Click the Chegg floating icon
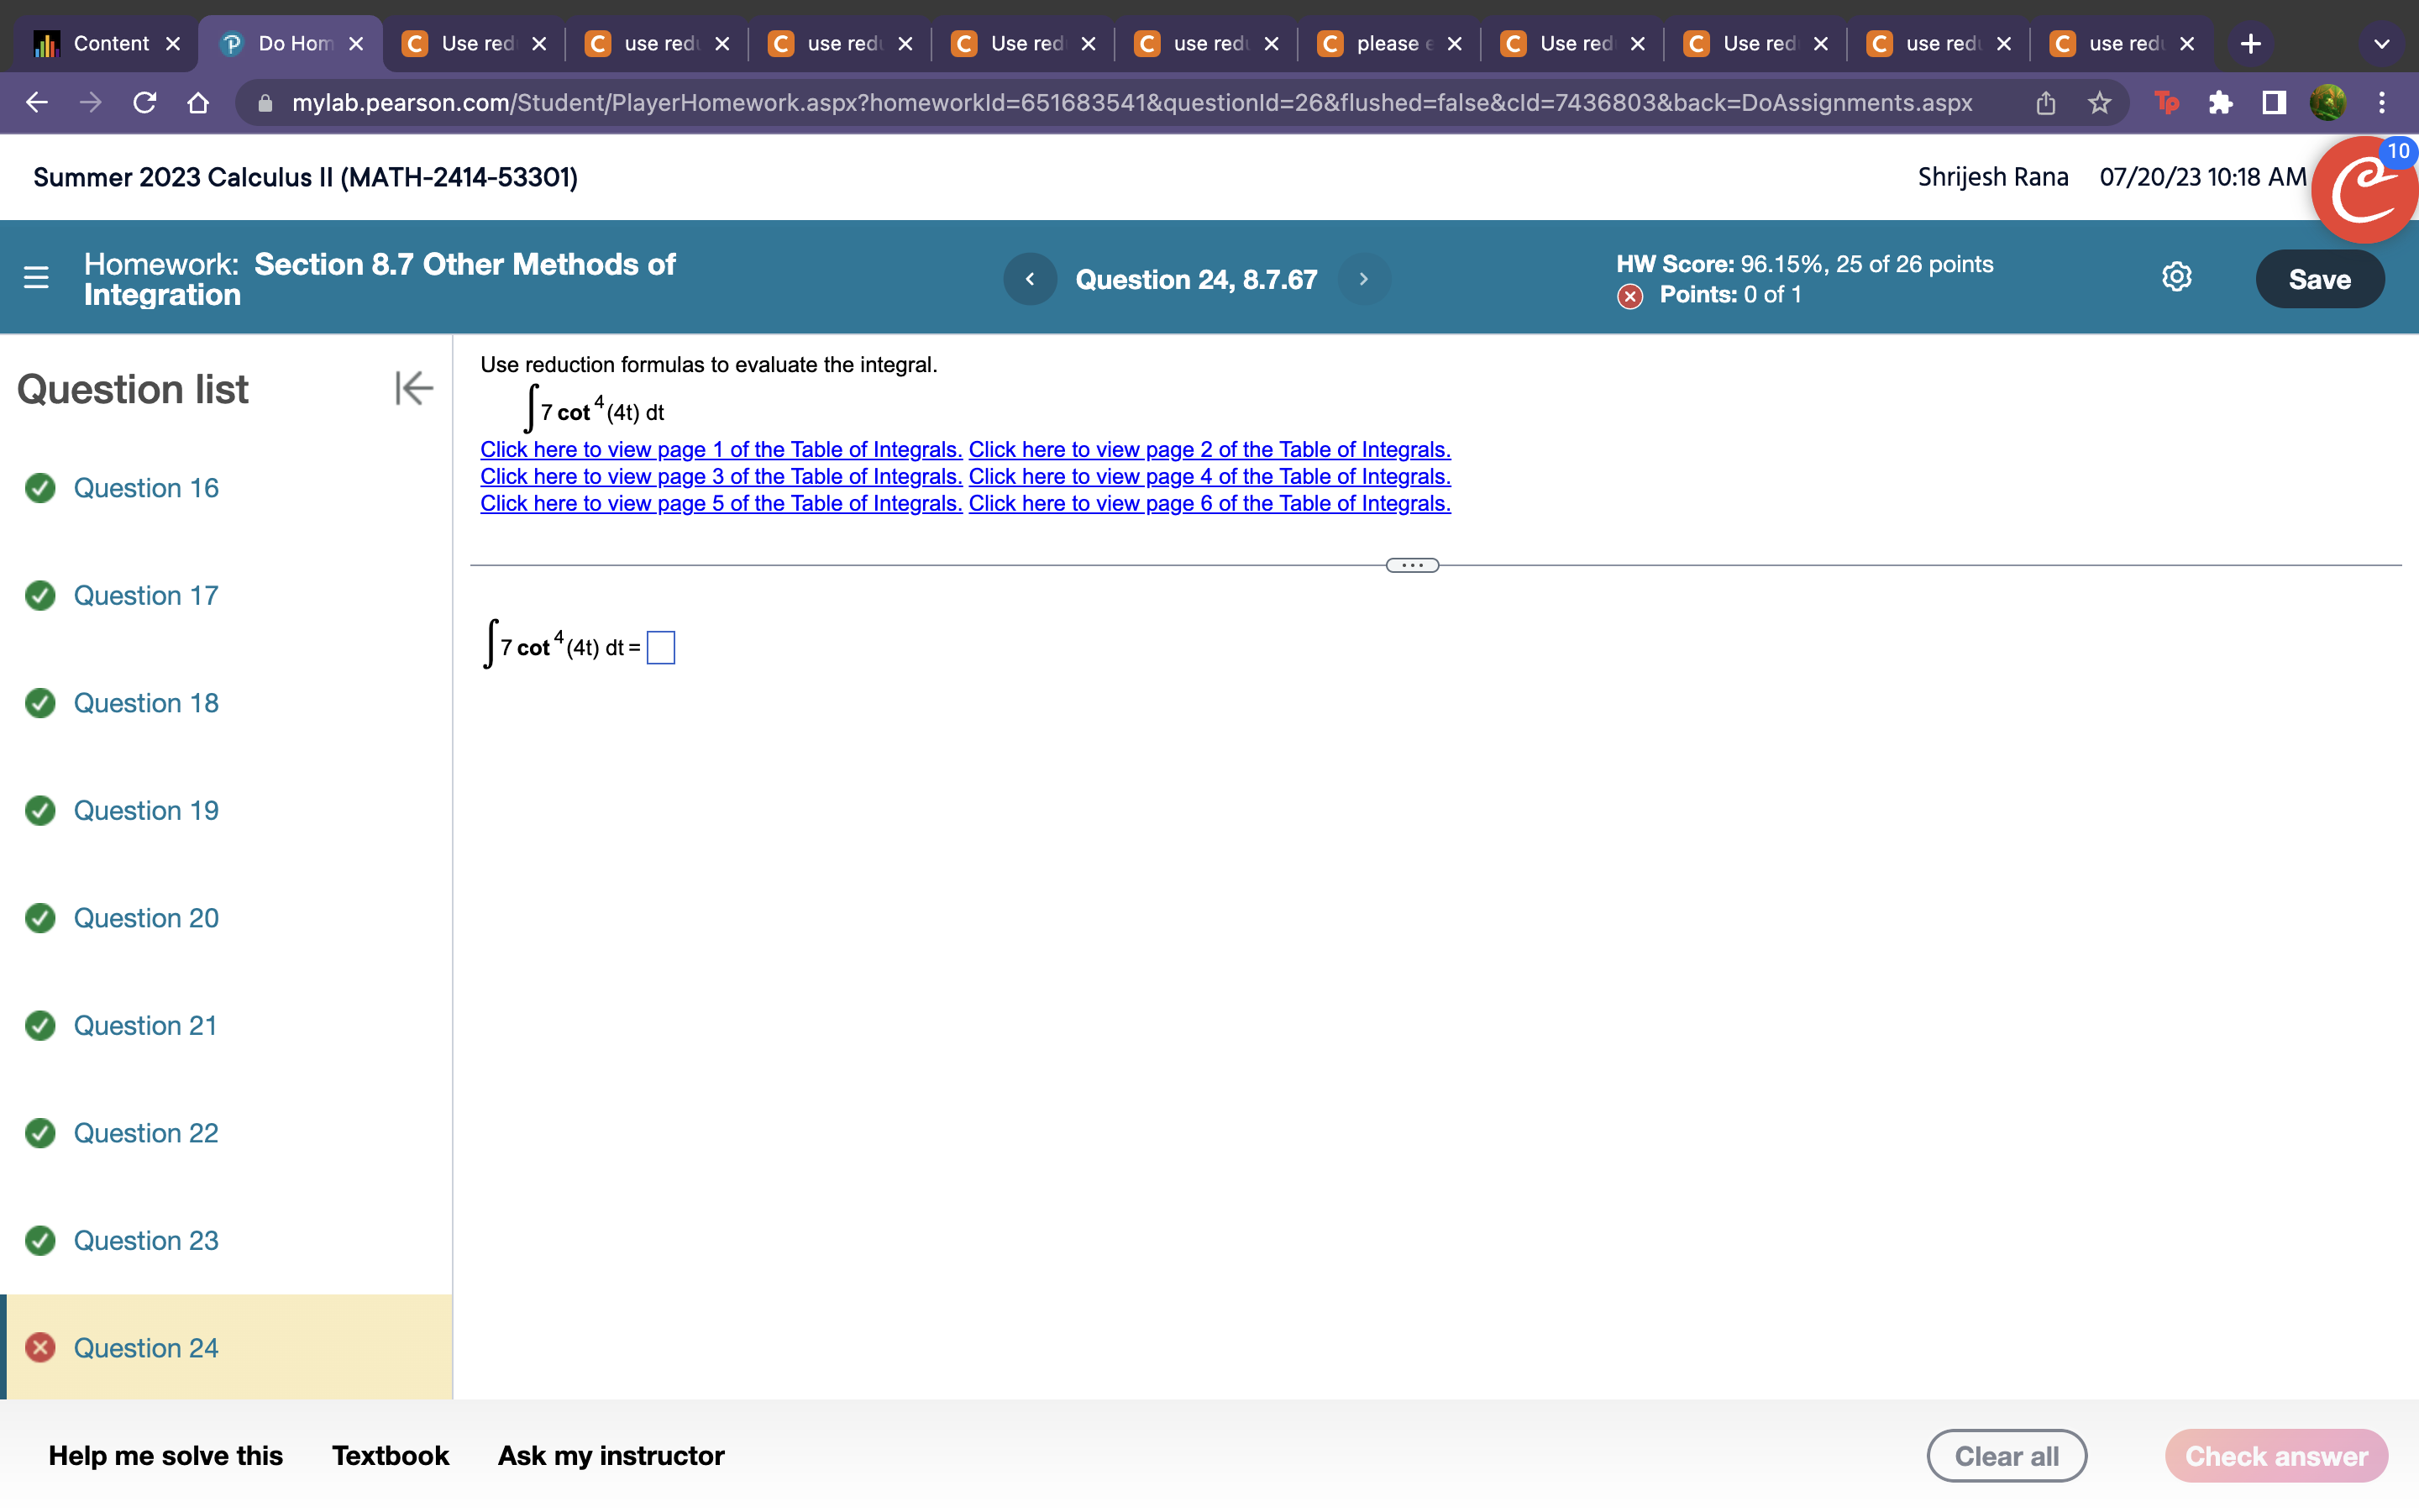Image resolution: width=2419 pixels, height=1512 pixels. (2363, 192)
